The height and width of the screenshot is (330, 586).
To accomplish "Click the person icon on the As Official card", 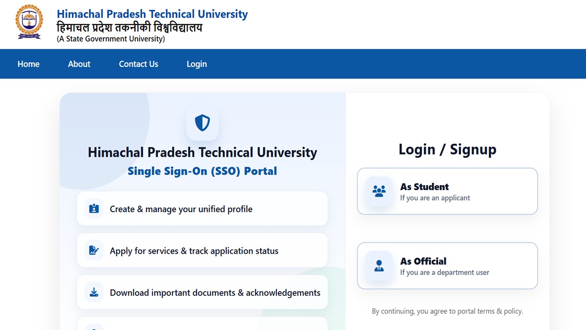I will (379, 266).
